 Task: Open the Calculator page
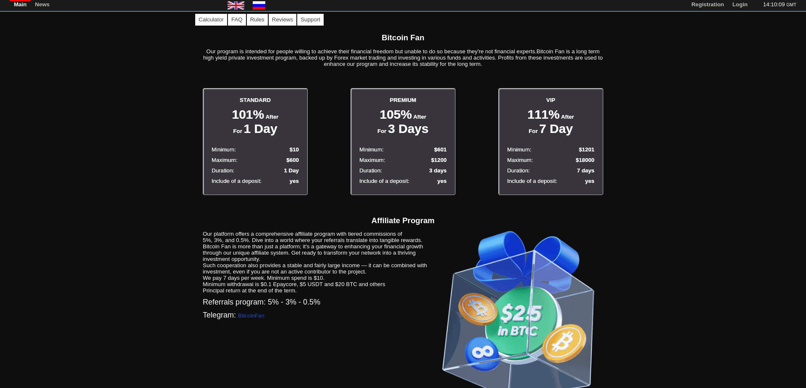[x=211, y=19]
